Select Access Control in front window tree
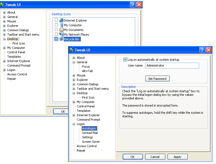 [x=87, y=146]
